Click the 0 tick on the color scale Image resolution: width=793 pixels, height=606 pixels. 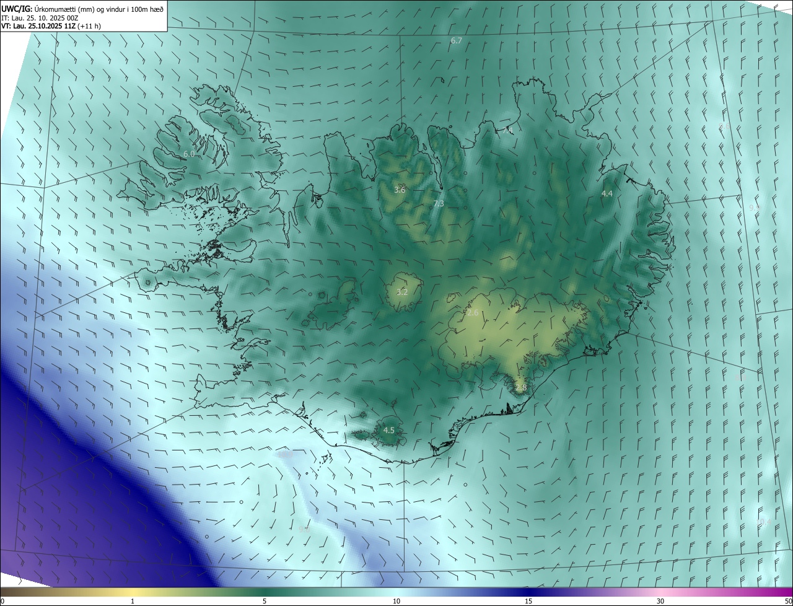(2, 601)
